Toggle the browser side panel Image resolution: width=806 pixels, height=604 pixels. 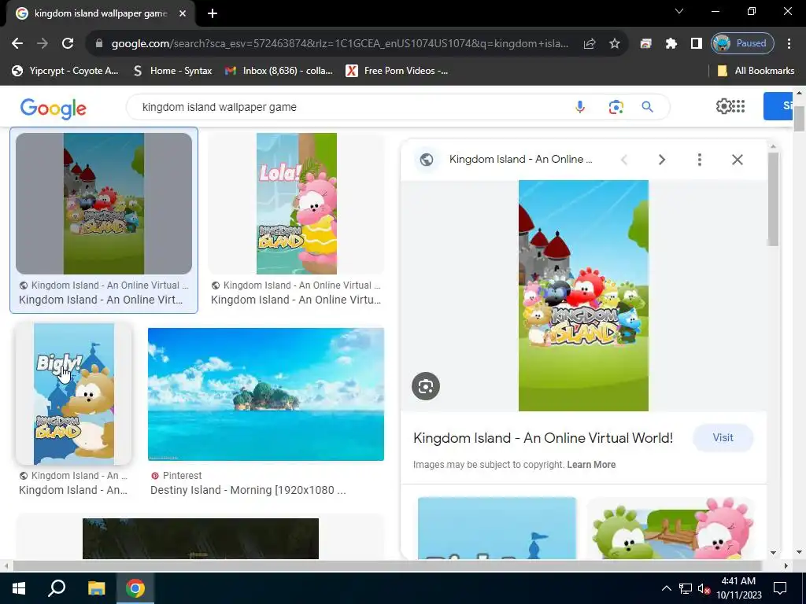click(x=696, y=44)
